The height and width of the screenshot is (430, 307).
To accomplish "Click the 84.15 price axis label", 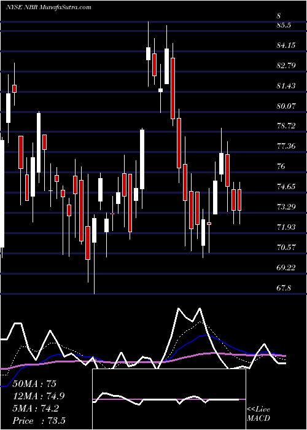I will [287, 45].
